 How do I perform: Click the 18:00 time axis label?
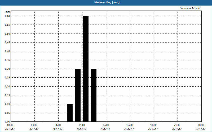pos(153,125)
